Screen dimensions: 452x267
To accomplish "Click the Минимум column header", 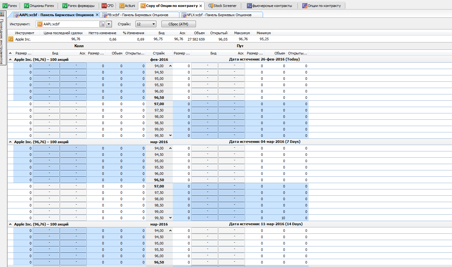I will tap(264, 33).
